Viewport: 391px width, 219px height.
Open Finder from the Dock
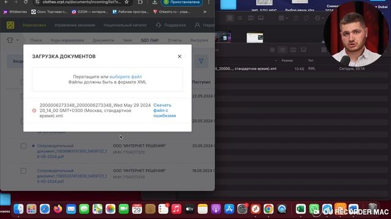(18, 209)
